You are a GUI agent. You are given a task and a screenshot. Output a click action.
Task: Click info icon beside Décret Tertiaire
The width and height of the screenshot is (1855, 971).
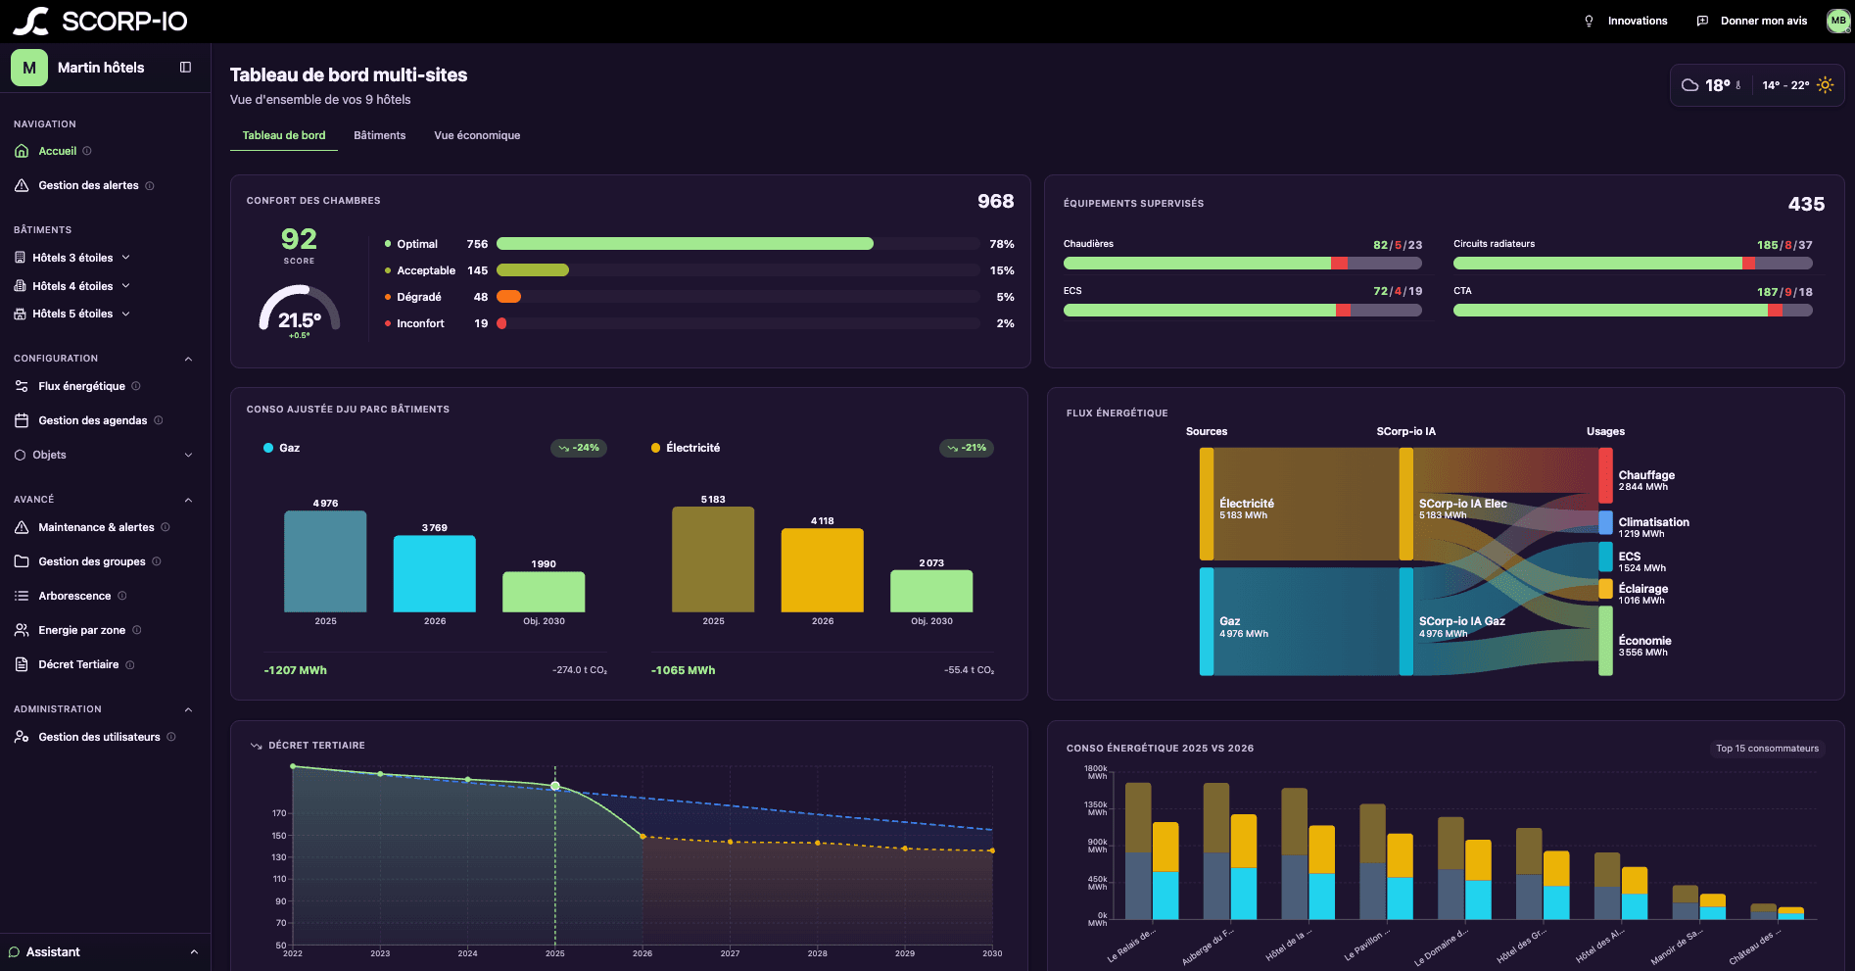[130, 664]
